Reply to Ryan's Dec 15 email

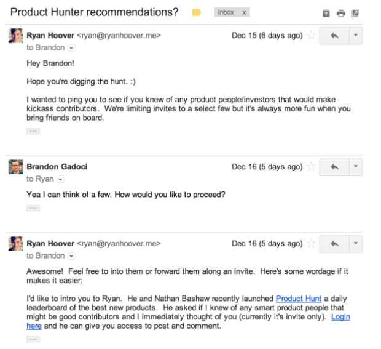[334, 36]
